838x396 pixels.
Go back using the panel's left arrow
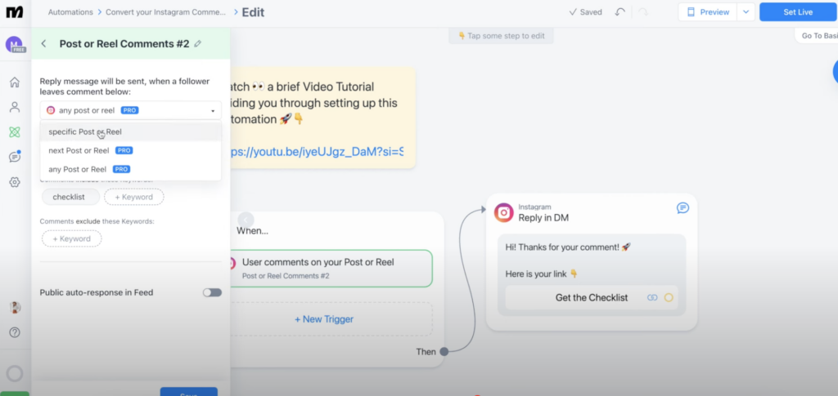coord(44,44)
